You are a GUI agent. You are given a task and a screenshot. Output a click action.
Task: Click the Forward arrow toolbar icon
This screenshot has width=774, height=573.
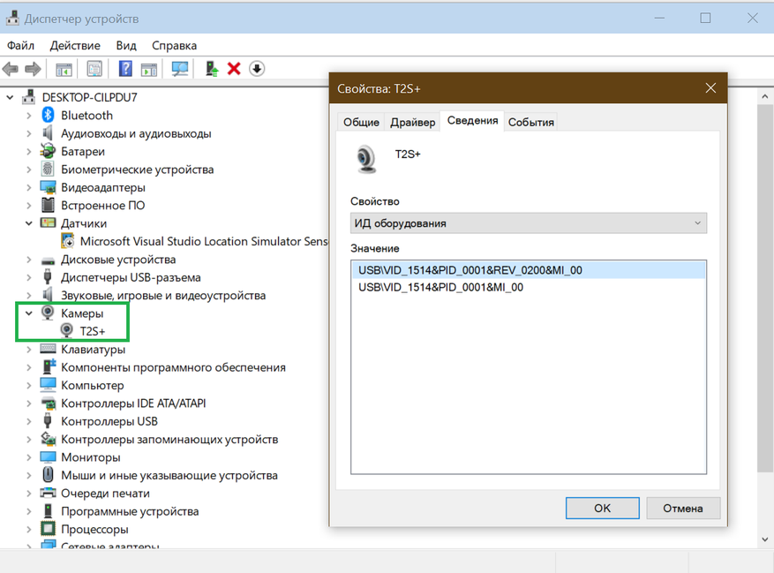pyautogui.click(x=33, y=69)
